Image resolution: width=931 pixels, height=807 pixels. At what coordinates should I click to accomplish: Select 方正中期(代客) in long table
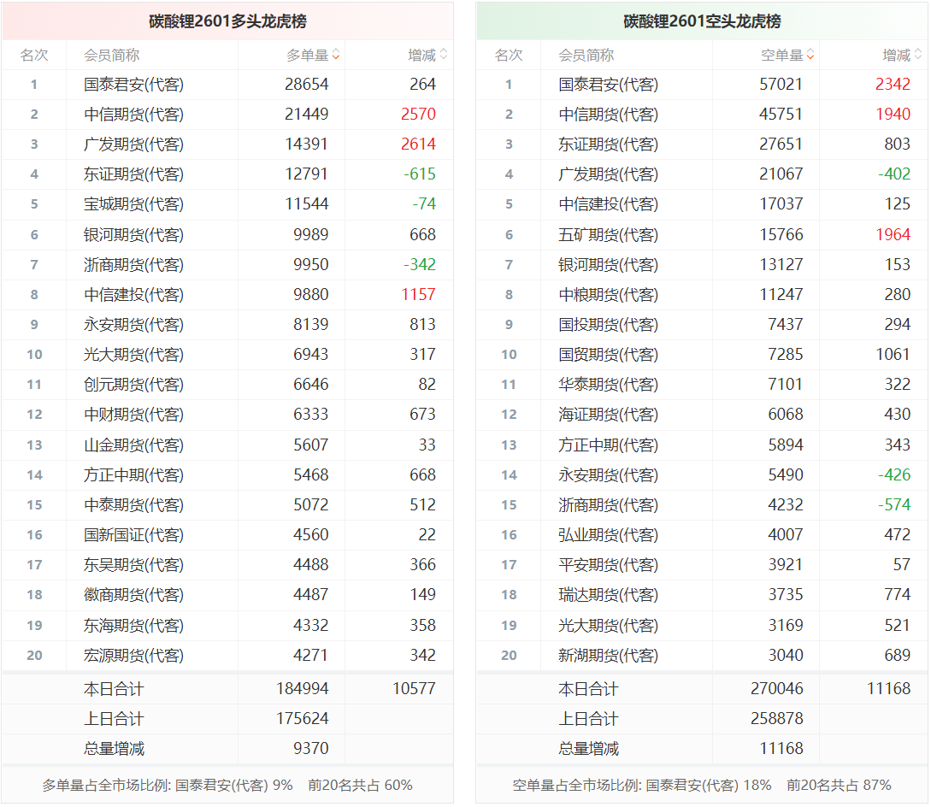tap(133, 475)
